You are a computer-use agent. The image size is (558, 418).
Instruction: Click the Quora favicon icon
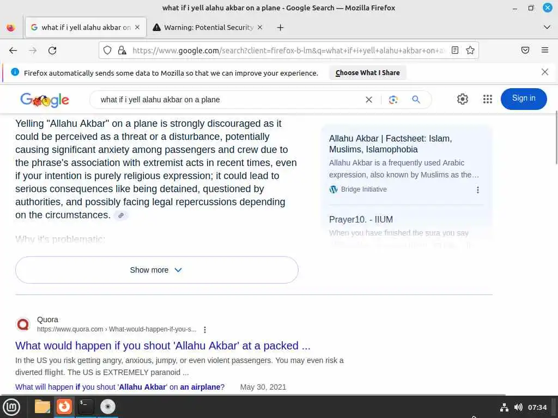point(23,324)
